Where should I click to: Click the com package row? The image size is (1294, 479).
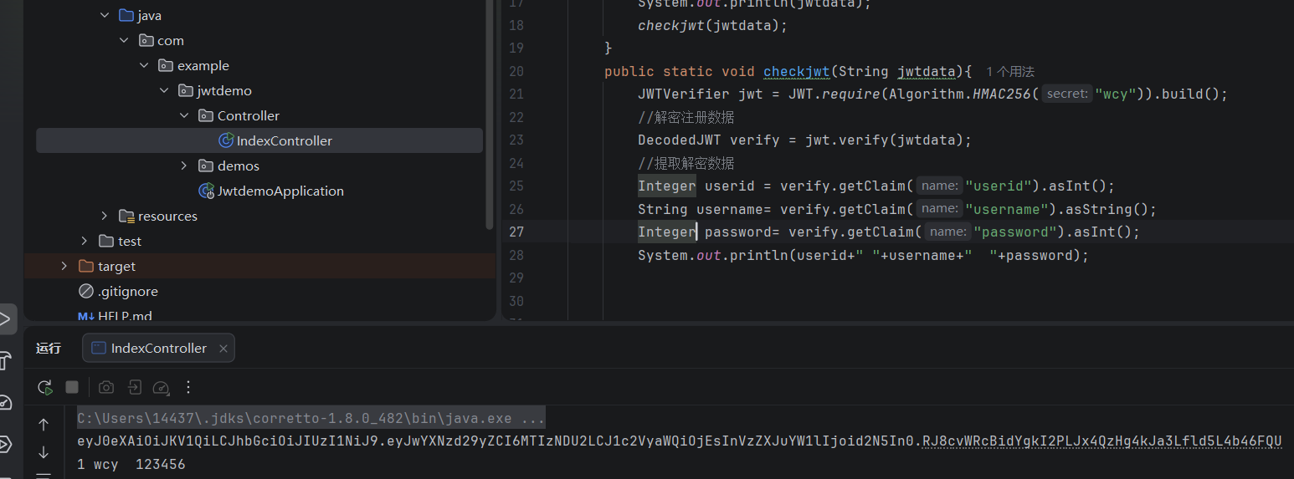point(171,40)
